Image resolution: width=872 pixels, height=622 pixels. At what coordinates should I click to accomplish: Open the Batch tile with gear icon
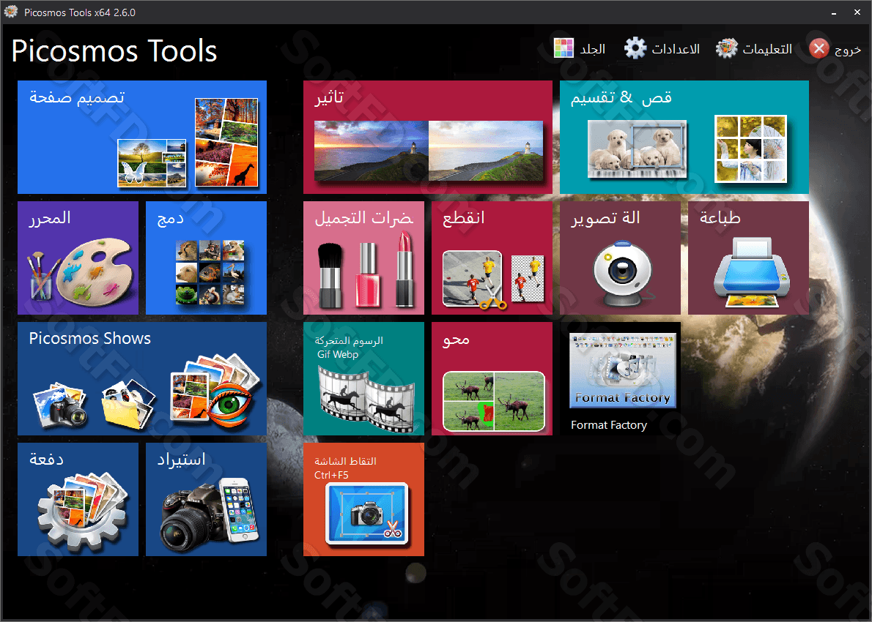(78, 499)
